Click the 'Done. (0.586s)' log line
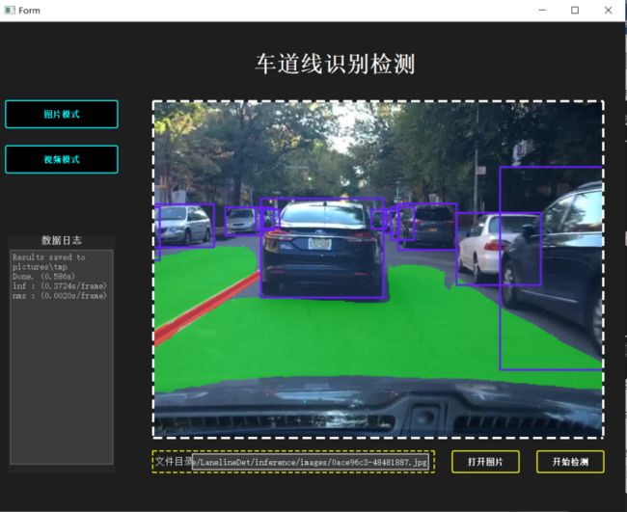 click(x=43, y=277)
